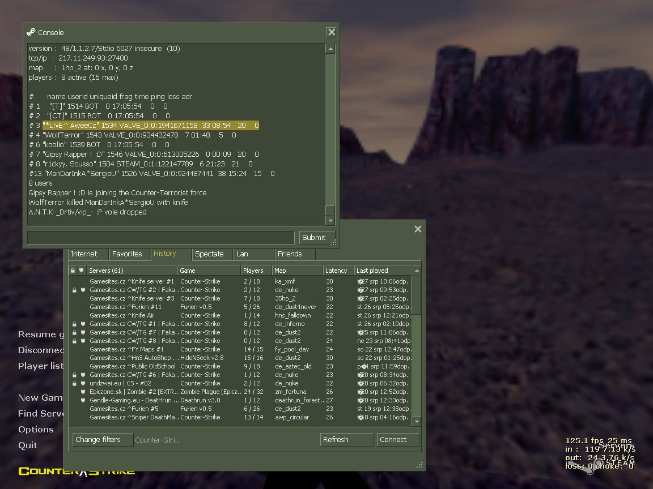Click shield icon on Gamesites.cz CW/TG #8 row
653x489 pixels.
(x=83, y=341)
